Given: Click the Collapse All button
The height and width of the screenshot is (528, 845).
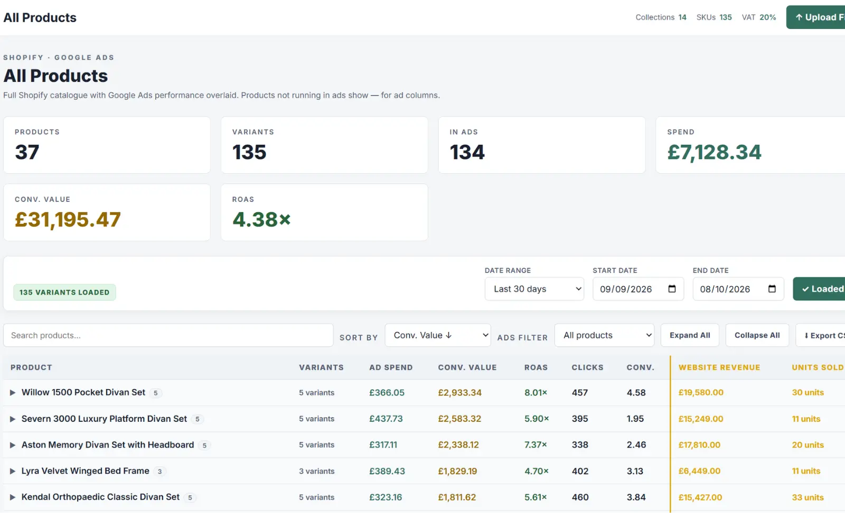Looking at the screenshot, I should [x=757, y=335].
